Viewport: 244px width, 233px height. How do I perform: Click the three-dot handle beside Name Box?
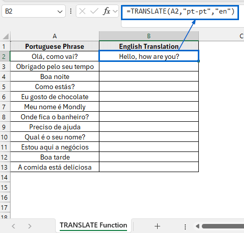click(71, 11)
